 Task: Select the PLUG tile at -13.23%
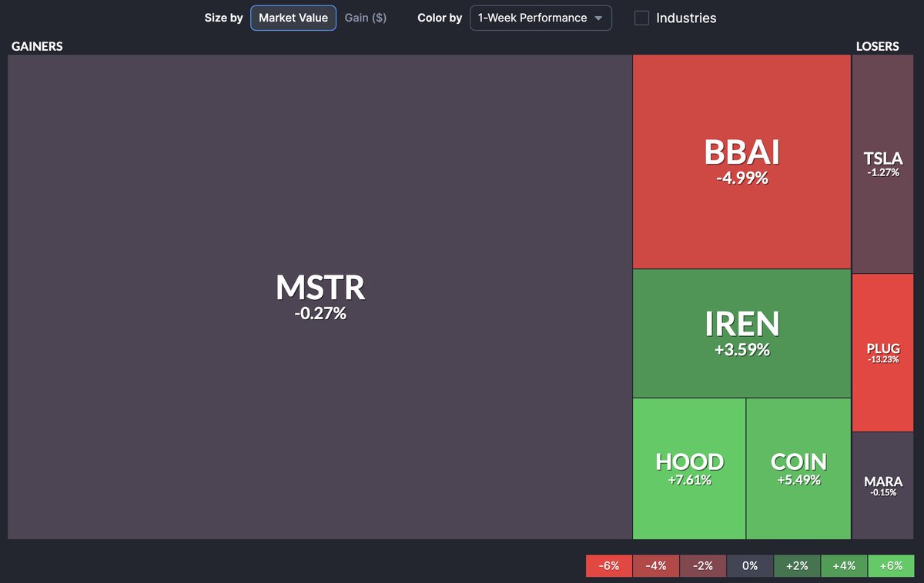pos(882,352)
